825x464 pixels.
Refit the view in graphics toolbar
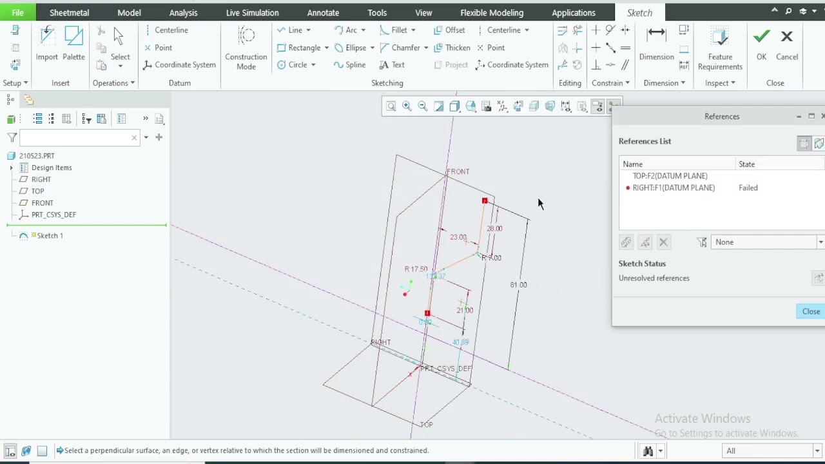coord(391,106)
